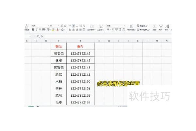Apply justified text alignment
This screenshot has height=131, width=196.
[80, 29]
